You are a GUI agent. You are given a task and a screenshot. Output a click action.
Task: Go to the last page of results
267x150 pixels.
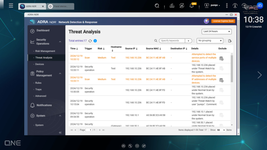(104, 130)
